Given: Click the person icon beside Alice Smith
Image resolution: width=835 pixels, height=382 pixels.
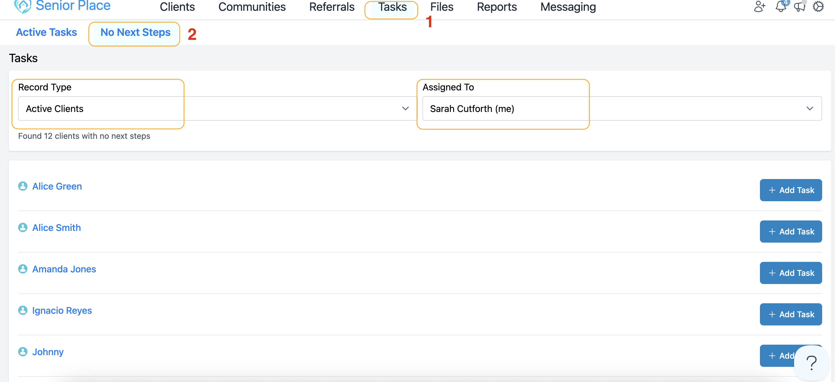Looking at the screenshot, I should [x=23, y=227].
